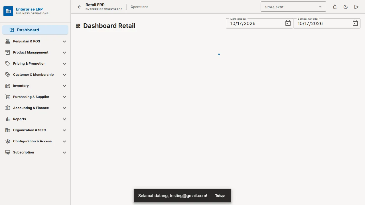Image resolution: width=365 pixels, height=205 pixels.
Task: Click the Subscription monitor icon
Action: click(x=8, y=152)
